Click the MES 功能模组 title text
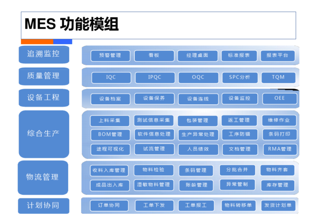Screen dimensions: 317x219 pos(72,24)
